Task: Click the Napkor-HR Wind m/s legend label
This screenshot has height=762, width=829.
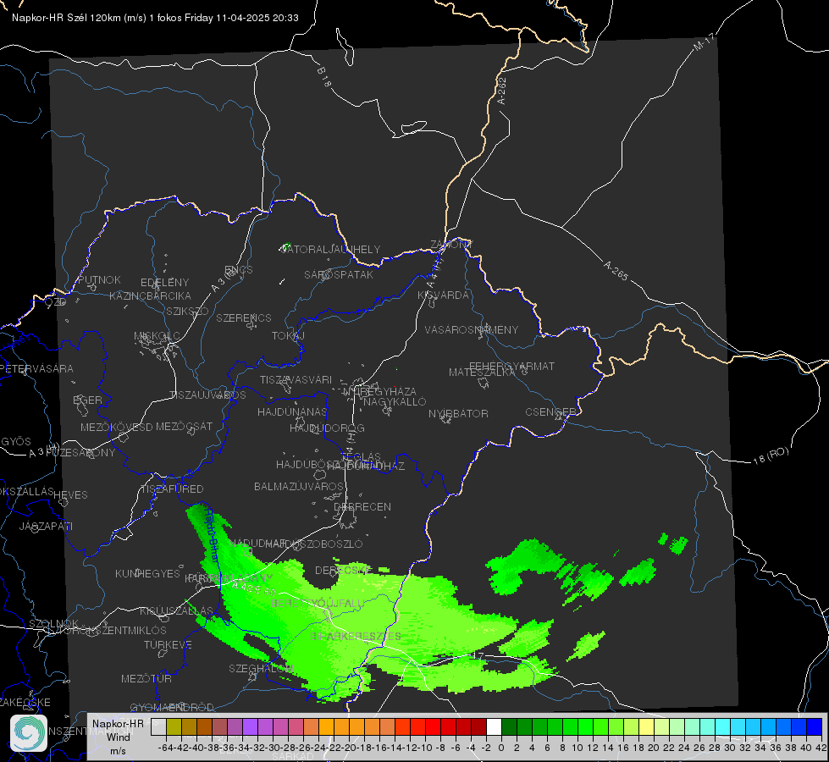Action: point(118,737)
